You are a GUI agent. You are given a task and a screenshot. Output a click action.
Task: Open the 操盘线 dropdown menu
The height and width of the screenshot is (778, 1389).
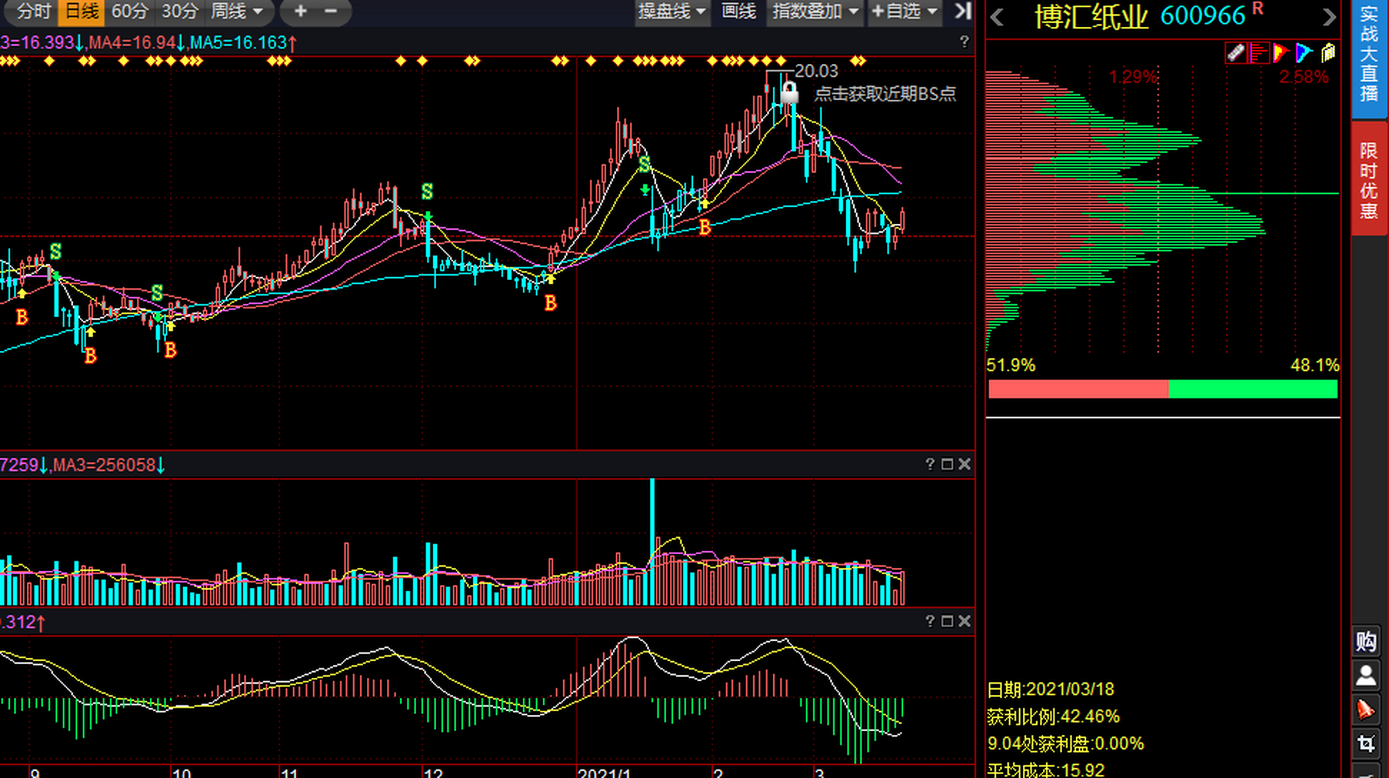click(x=672, y=11)
